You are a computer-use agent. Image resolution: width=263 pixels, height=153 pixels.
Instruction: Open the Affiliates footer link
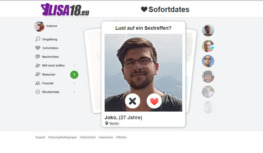click(121, 137)
